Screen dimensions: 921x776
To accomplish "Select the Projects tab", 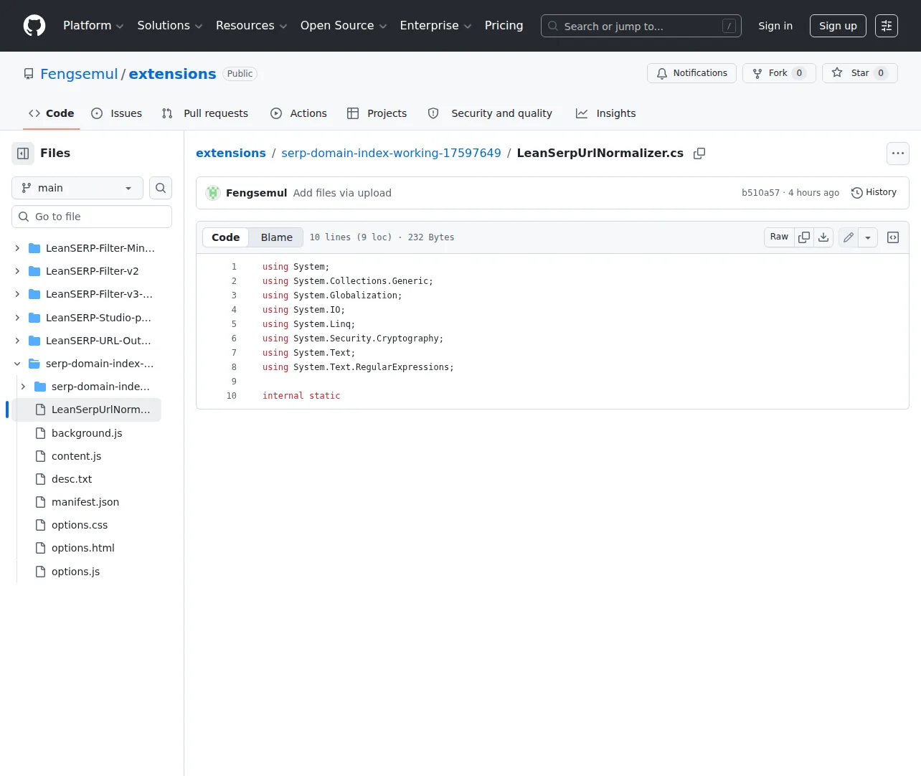I will pyautogui.click(x=377, y=113).
